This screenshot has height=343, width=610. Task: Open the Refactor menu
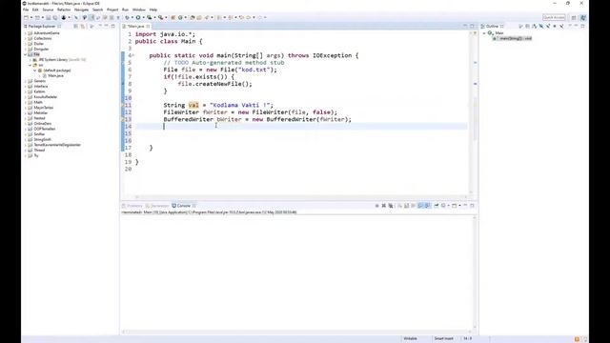64,10
